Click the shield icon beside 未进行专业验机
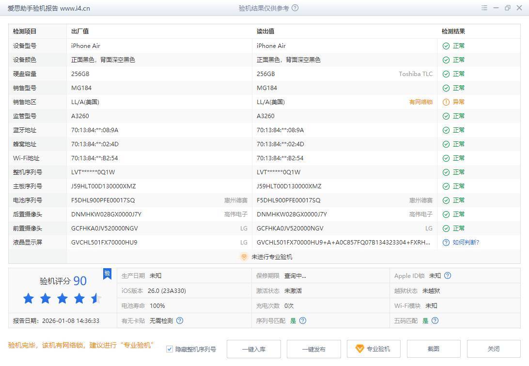Image resolution: width=529 pixels, height=366 pixels. pyautogui.click(x=244, y=257)
